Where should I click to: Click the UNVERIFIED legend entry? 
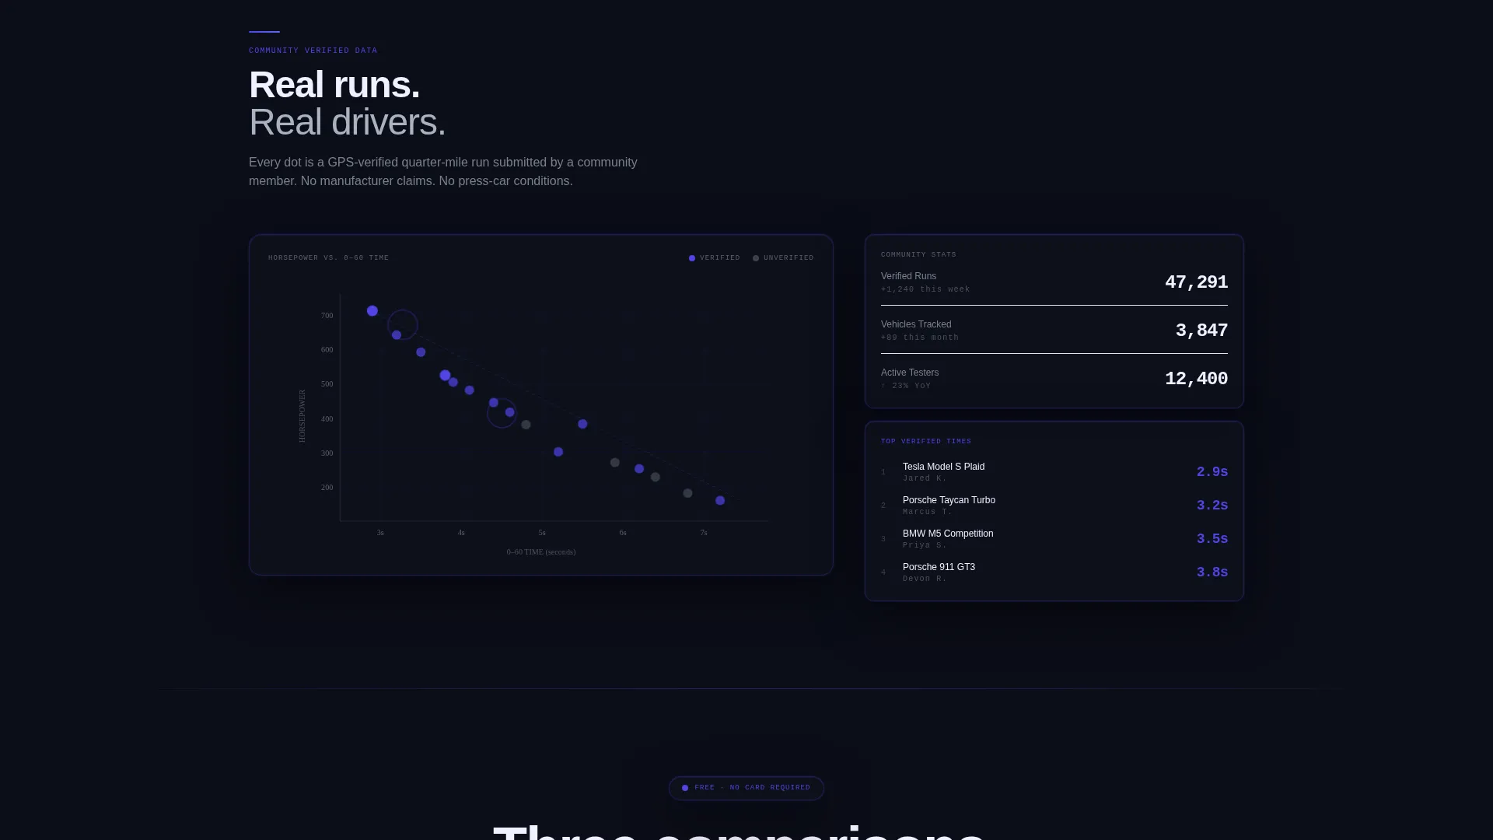(783, 258)
